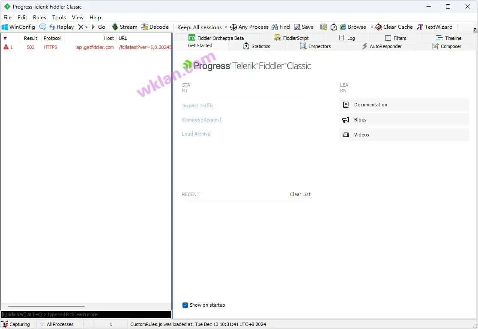The image size is (478, 329).
Task: Click the camera screenshot toolbar icon
Action: coord(324,27)
